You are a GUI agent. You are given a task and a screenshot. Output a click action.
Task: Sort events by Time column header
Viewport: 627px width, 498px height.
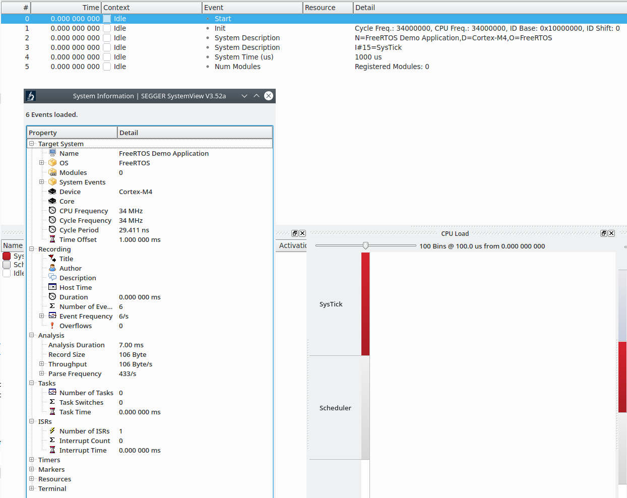pyautogui.click(x=66, y=8)
